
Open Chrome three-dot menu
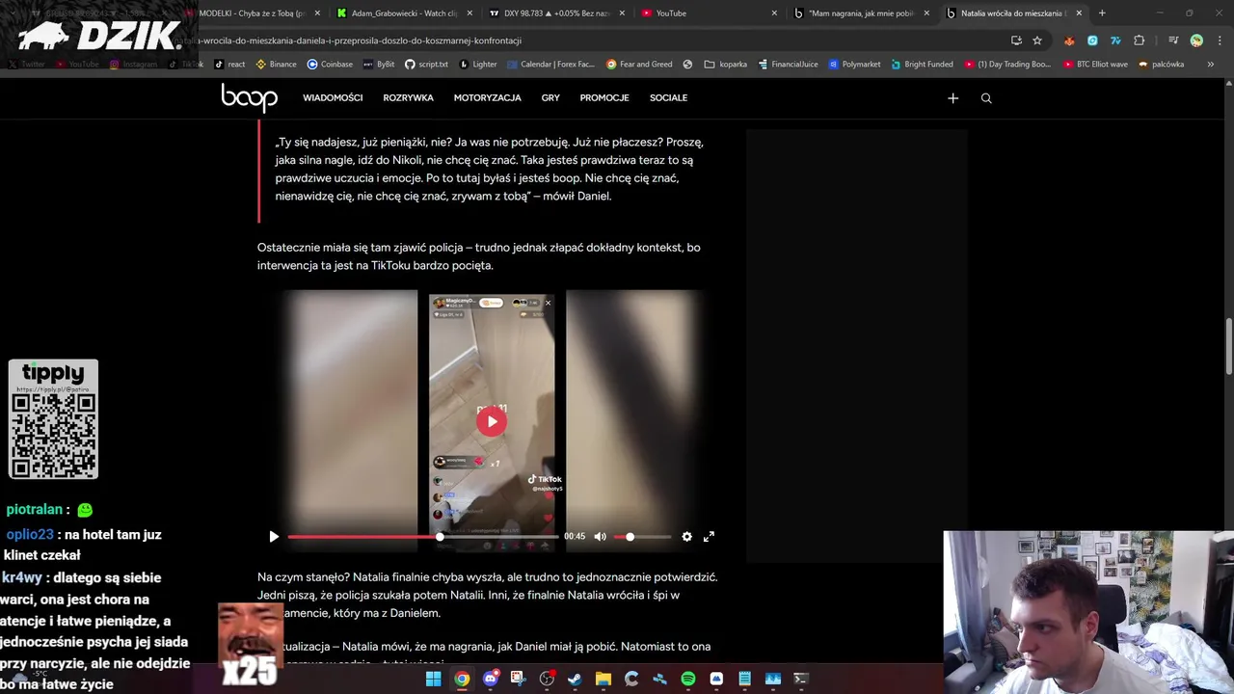pyautogui.click(x=1220, y=40)
